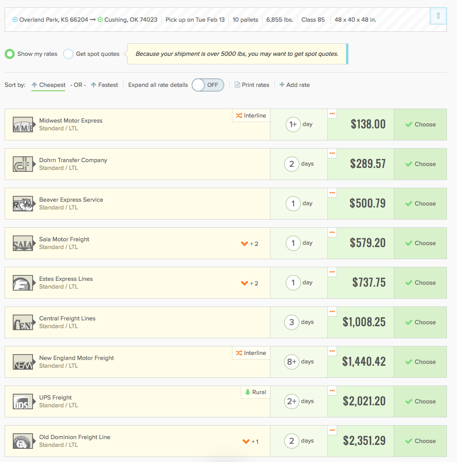Click the 6,855 lbs. weight detail
457x462 pixels.
click(x=280, y=20)
